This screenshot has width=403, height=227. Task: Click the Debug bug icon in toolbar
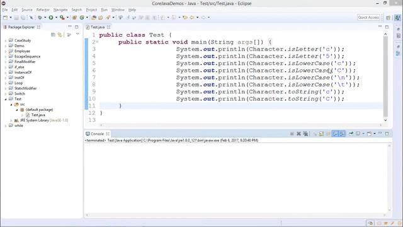40,18
